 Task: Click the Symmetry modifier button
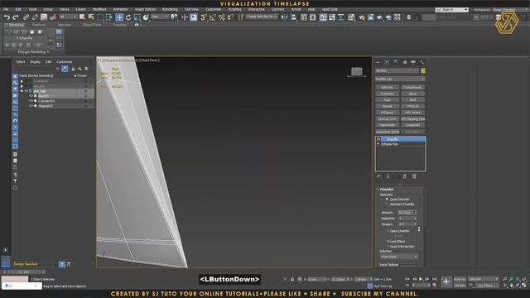coord(388,94)
